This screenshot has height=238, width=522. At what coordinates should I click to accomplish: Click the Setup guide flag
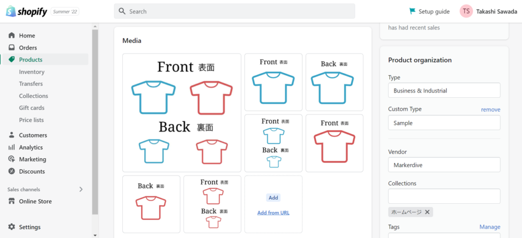tap(412, 11)
